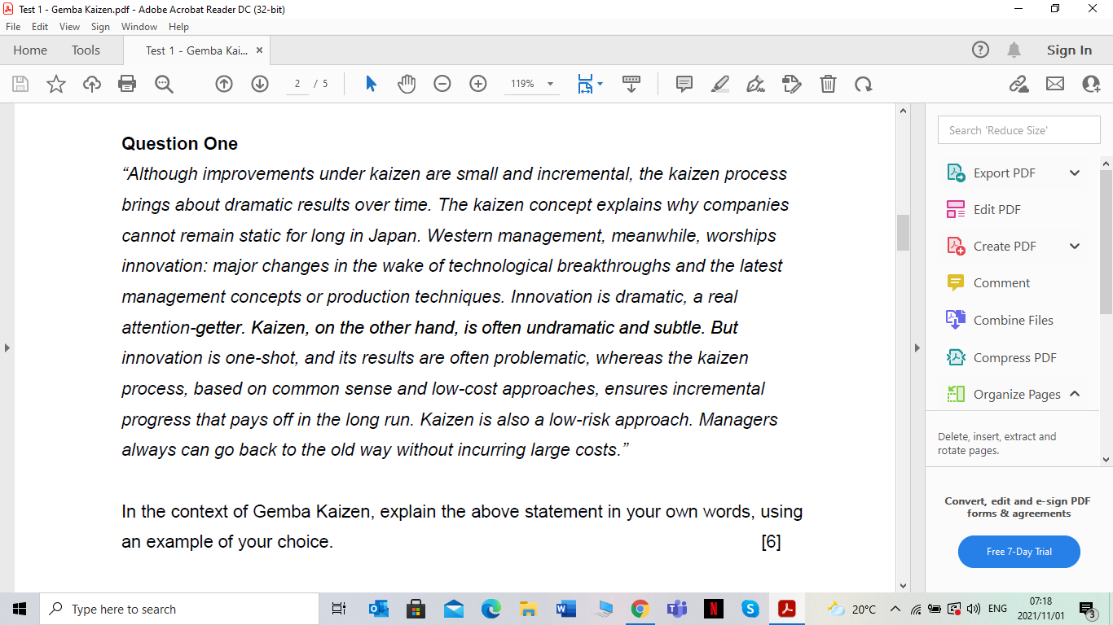The image size is (1113, 625).
Task: Collapse the Organize Pages options
Action: pos(1074,394)
